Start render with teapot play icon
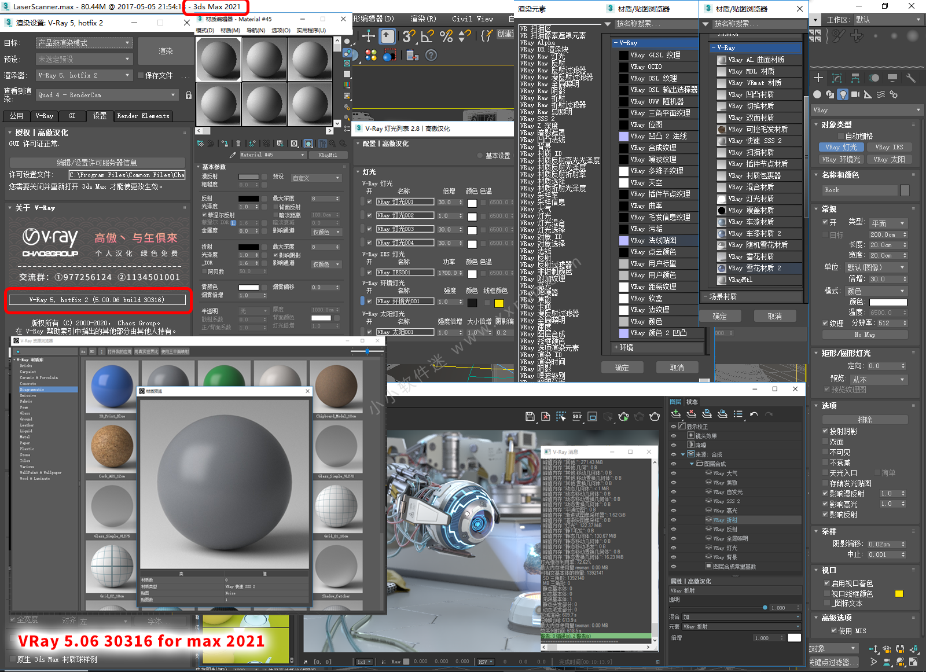 point(623,416)
